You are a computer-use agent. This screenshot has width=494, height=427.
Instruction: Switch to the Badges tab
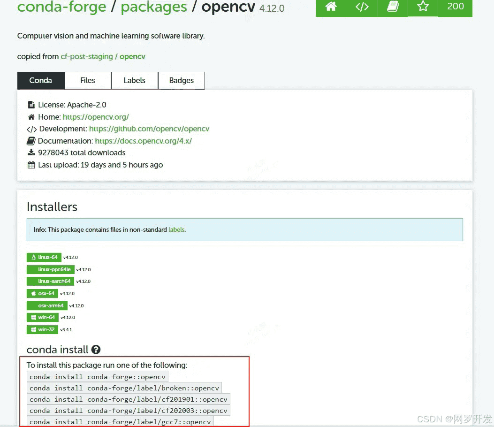(182, 80)
